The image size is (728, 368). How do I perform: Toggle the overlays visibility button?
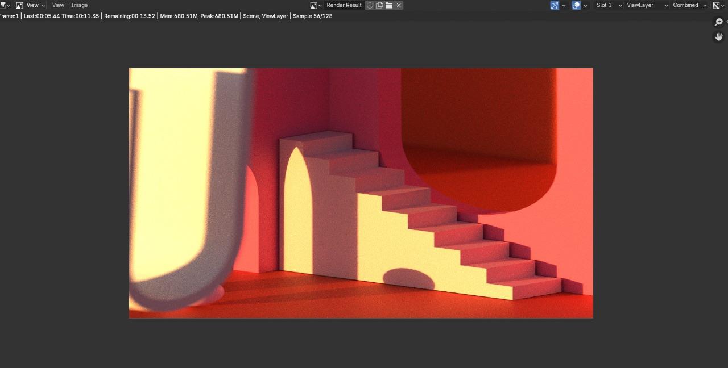click(577, 5)
